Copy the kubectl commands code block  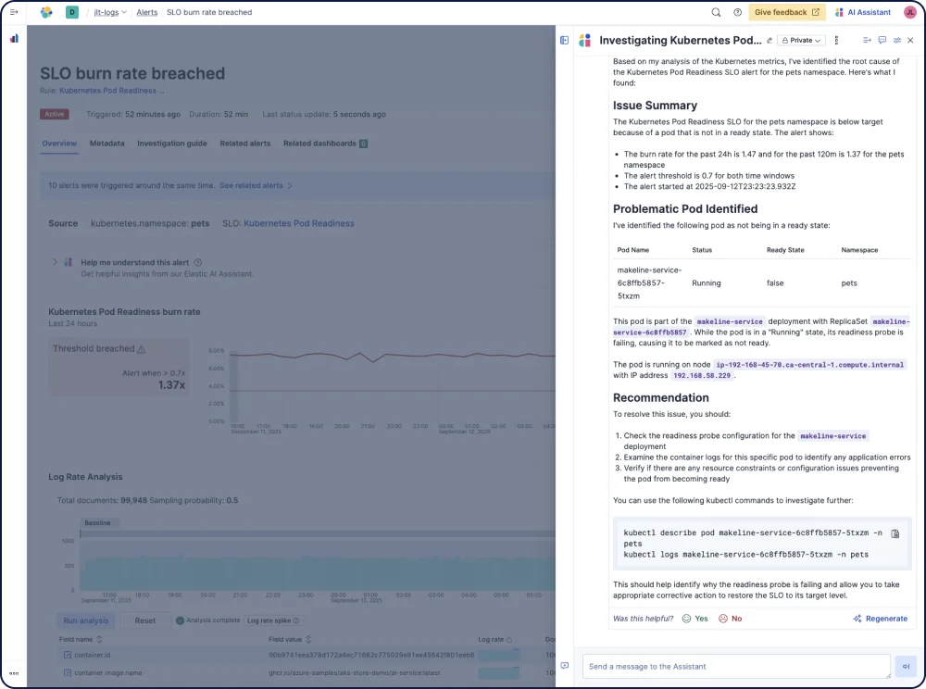tap(895, 533)
